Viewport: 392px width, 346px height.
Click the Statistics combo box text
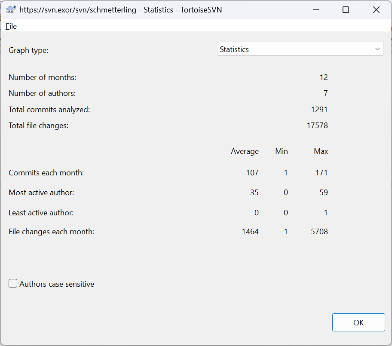(234, 49)
